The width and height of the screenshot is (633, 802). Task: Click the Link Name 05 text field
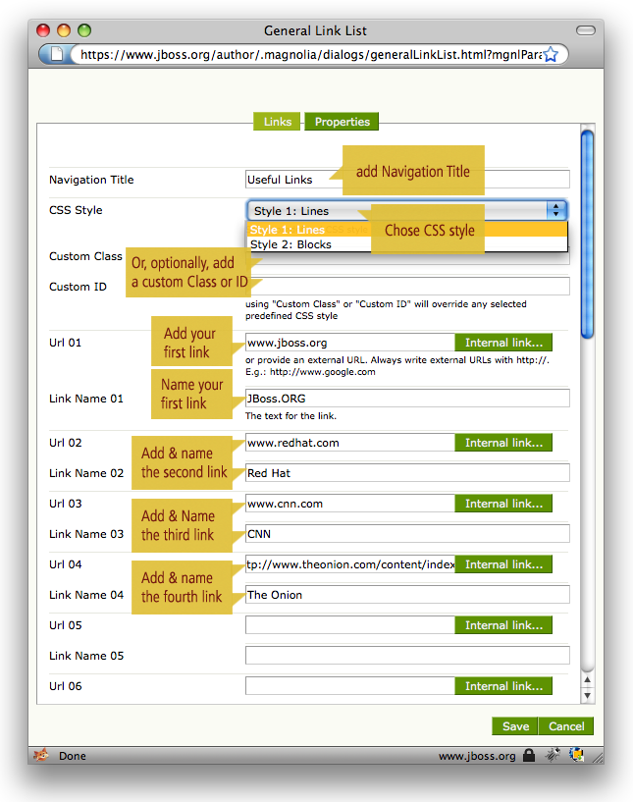coord(407,656)
